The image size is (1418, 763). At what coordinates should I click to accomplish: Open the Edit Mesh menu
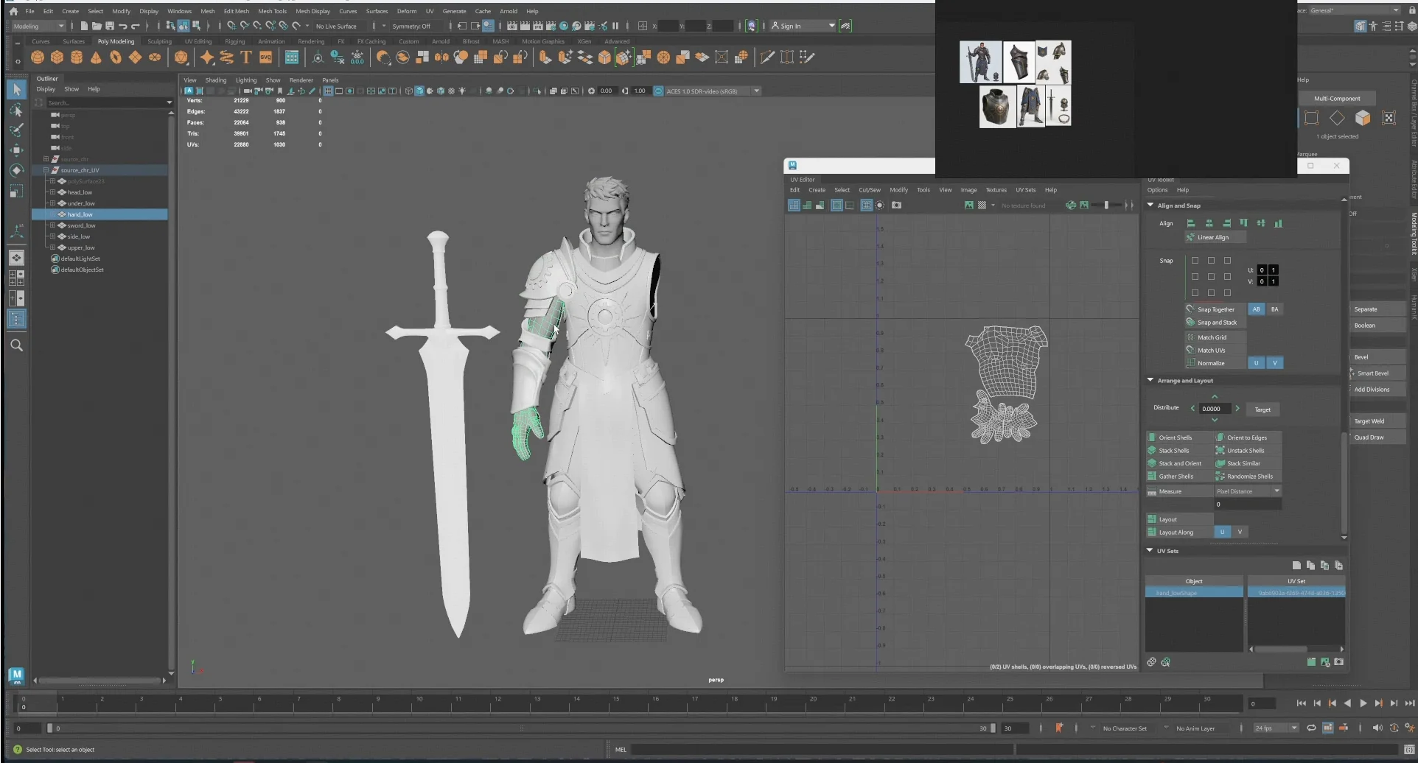(237, 11)
